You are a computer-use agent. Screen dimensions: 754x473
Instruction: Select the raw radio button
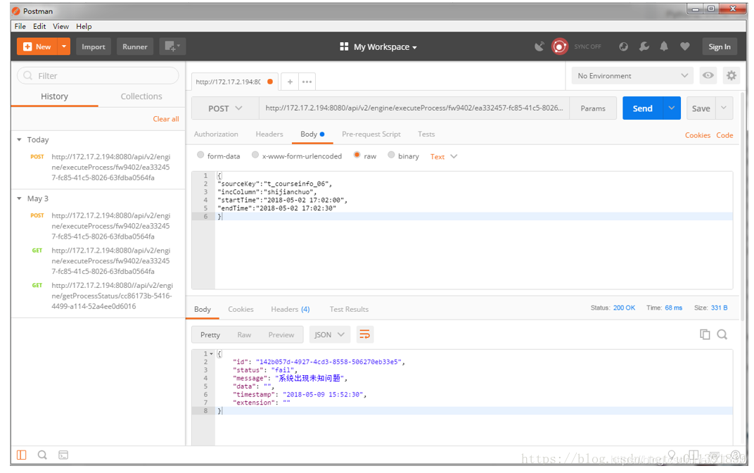[x=357, y=155]
